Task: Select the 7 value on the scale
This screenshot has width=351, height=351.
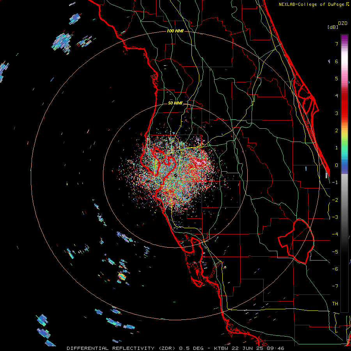Action: [337, 44]
